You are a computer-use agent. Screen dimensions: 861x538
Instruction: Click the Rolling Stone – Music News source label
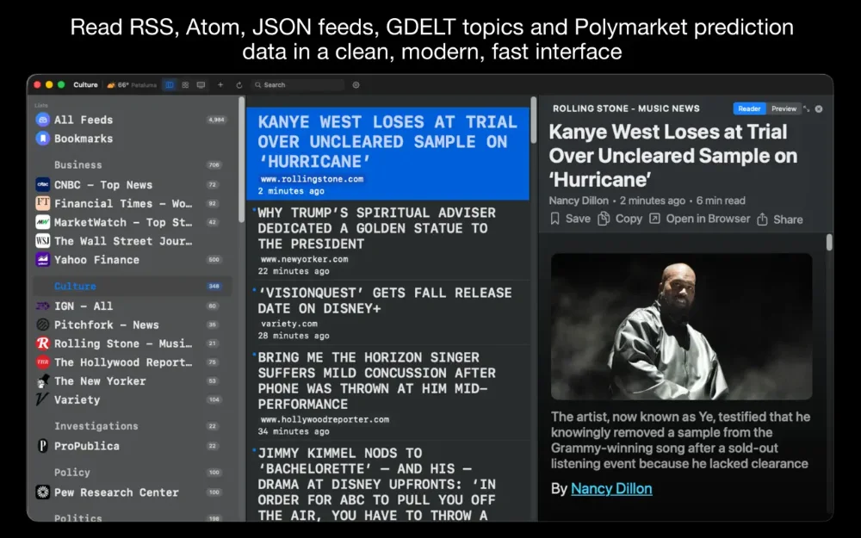(626, 108)
